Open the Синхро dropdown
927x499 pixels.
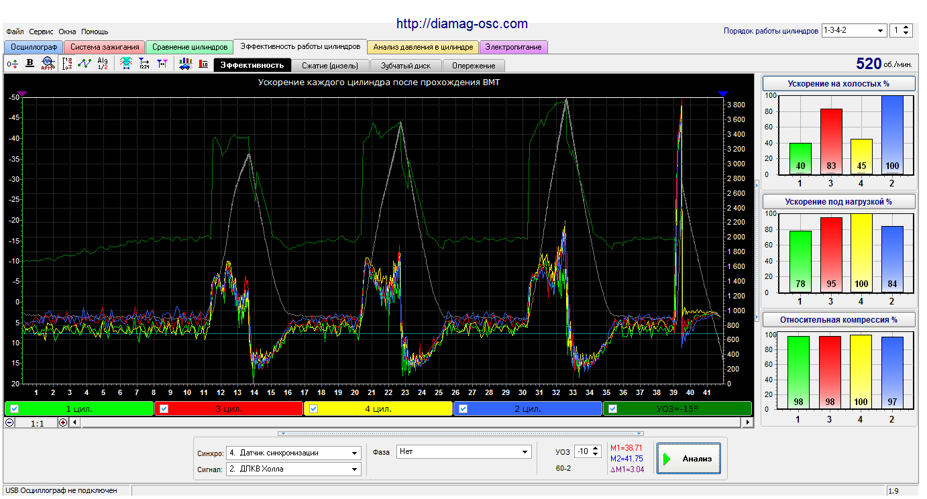[x=294, y=453]
